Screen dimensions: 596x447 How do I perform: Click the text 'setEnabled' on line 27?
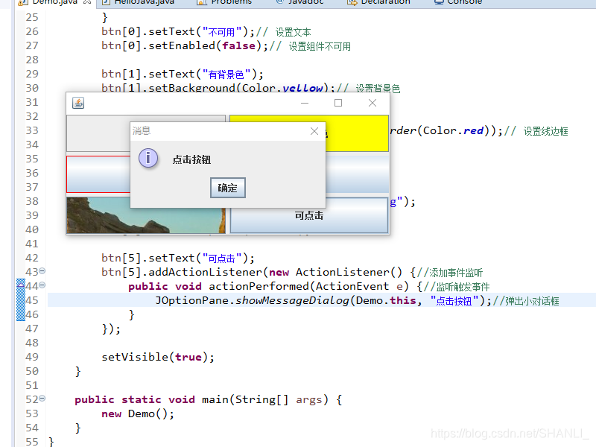click(x=182, y=45)
